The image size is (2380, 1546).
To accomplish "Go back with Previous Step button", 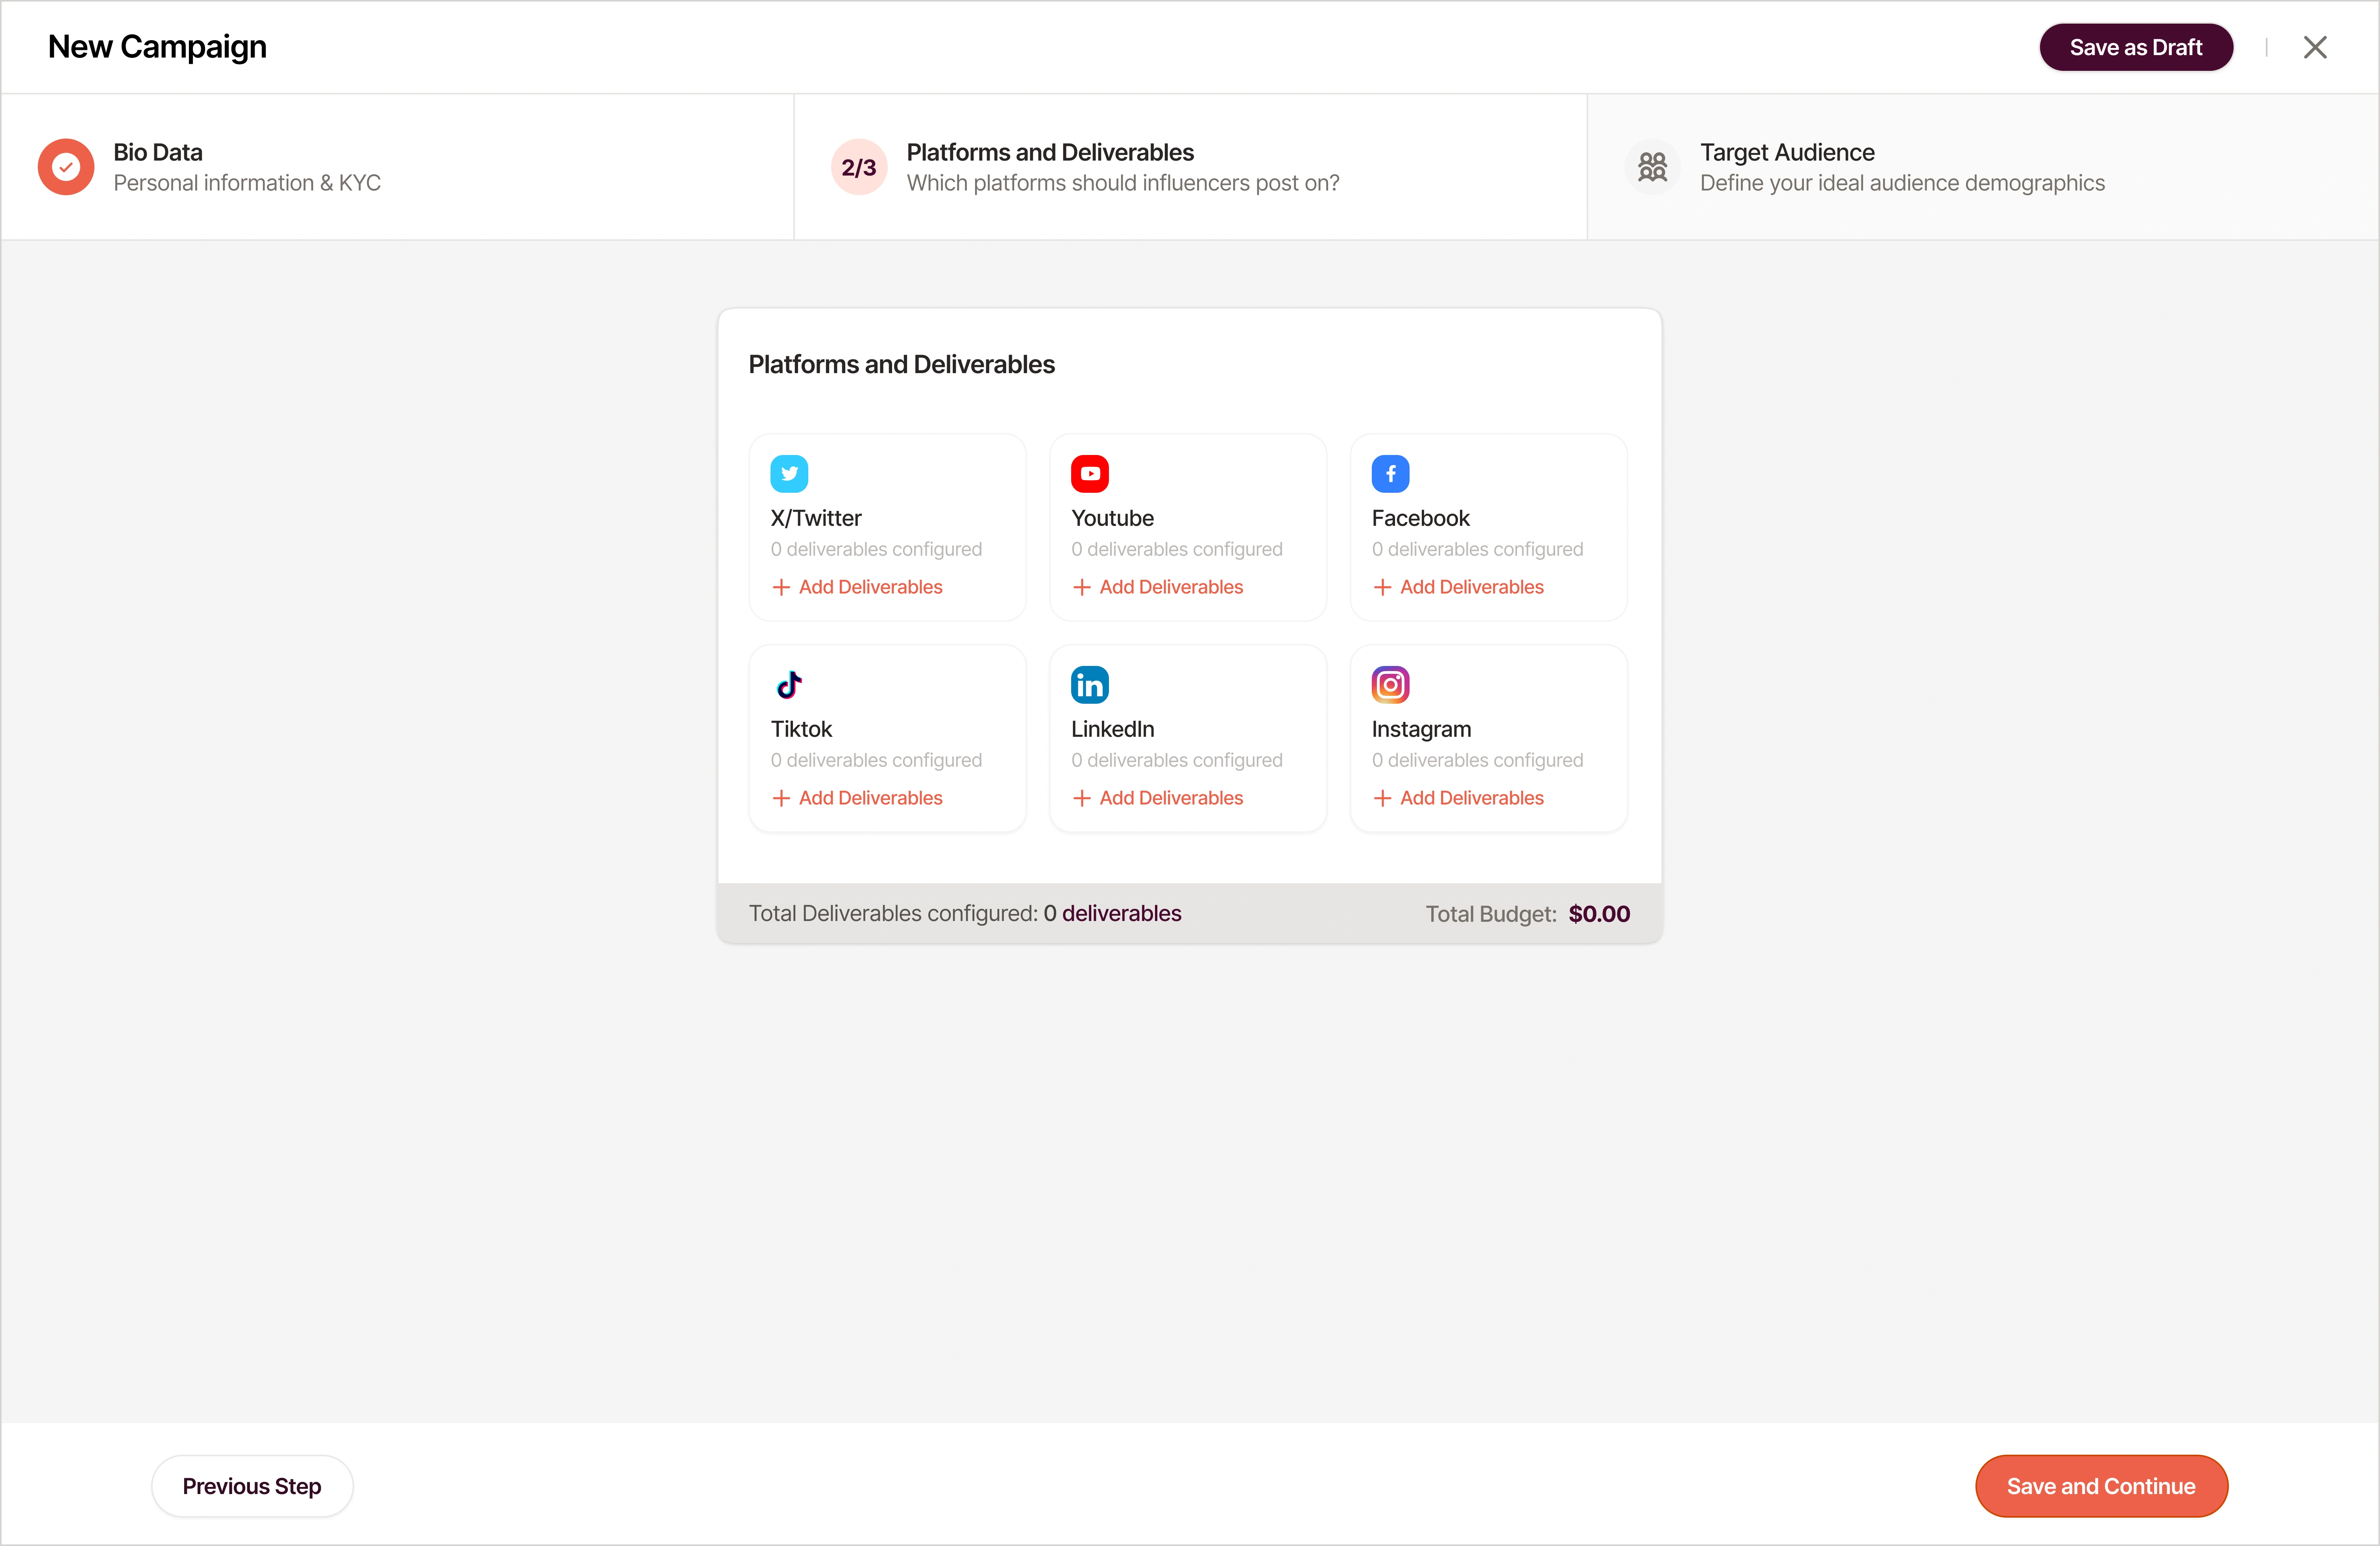I will pos(252,1486).
